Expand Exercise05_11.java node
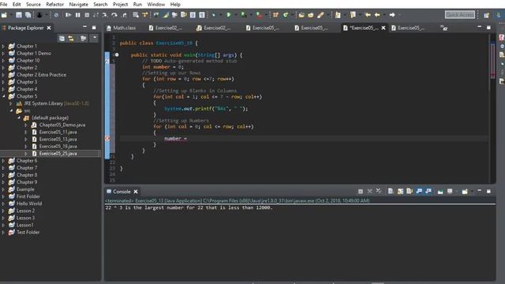 click(x=26, y=133)
